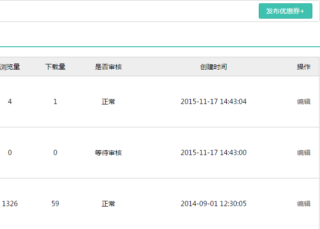
Task: Click the 创建时间 column header
Action: point(213,67)
